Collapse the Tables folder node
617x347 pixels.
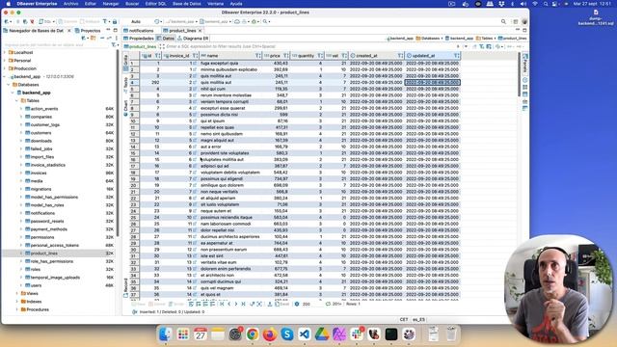[17, 100]
